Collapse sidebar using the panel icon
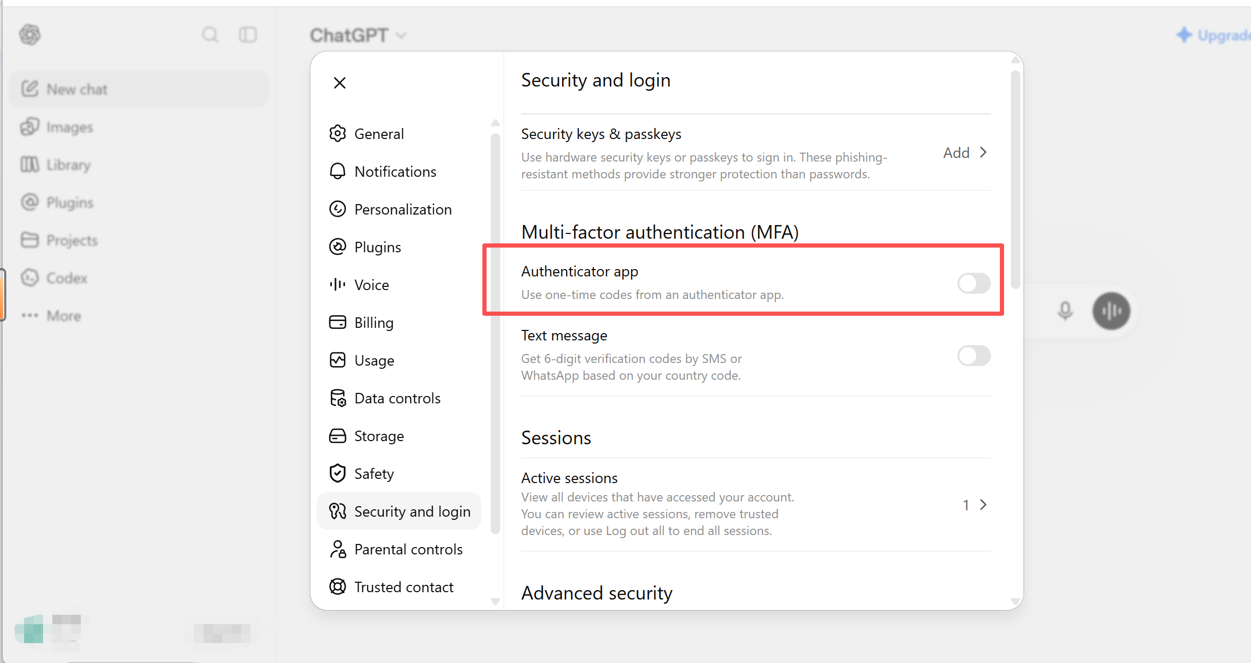 pyautogui.click(x=248, y=35)
